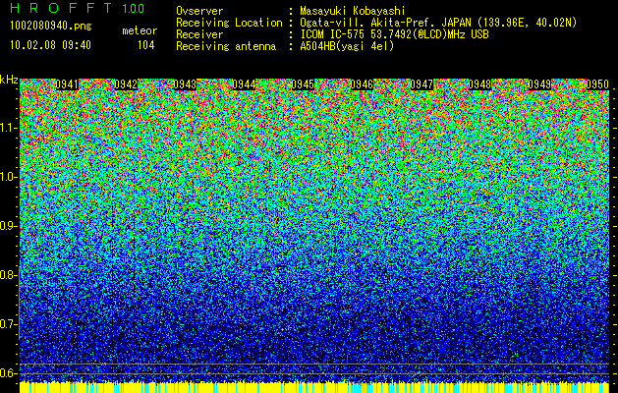The height and width of the screenshot is (393, 618).
Task: Click the meteor count 104
Action: (x=145, y=45)
